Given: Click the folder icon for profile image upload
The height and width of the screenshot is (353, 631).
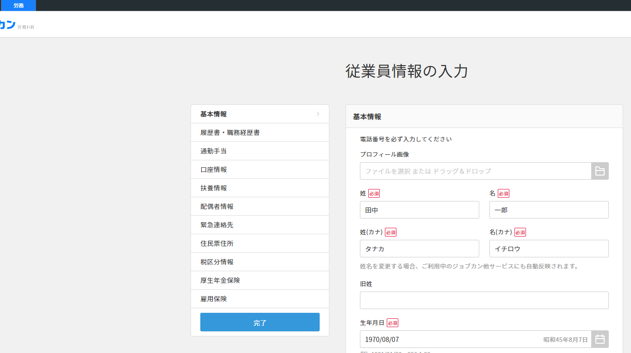Looking at the screenshot, I should (x=600, y=171).
